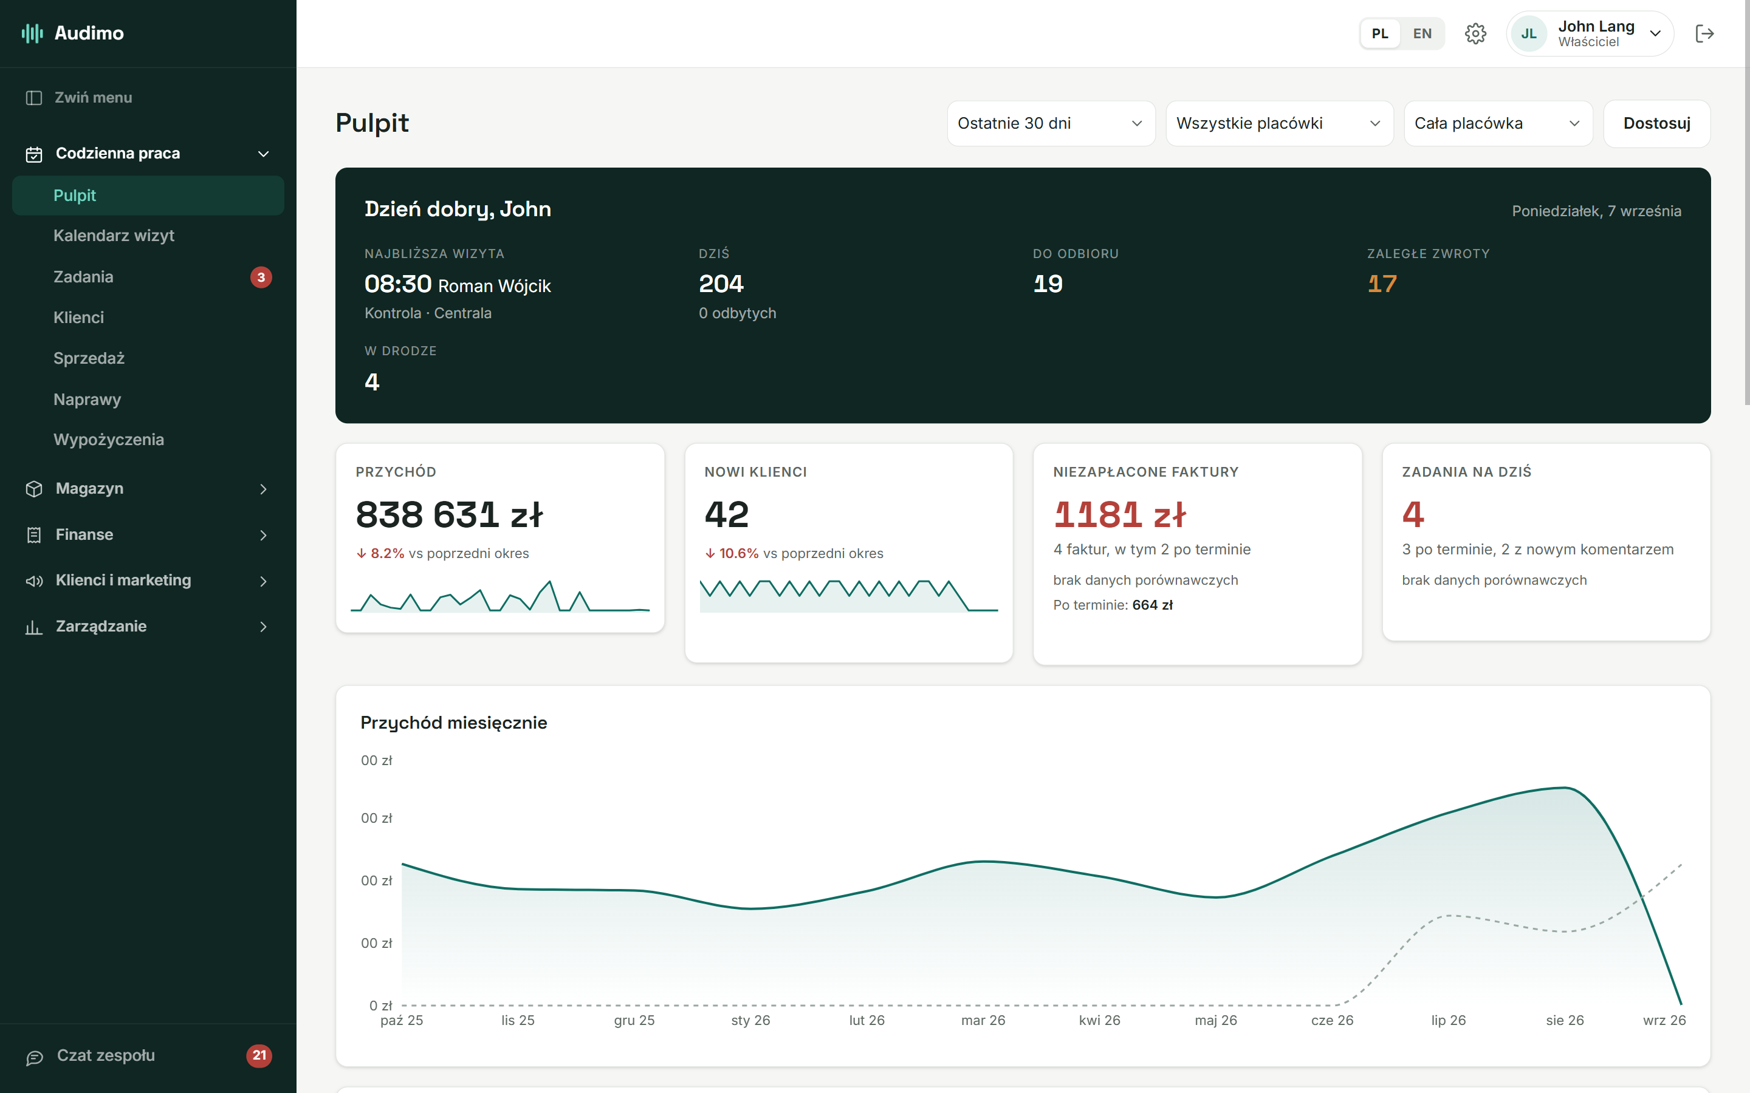
Task: Click the Audimo soundwave logo
Action: coord(33,33)
